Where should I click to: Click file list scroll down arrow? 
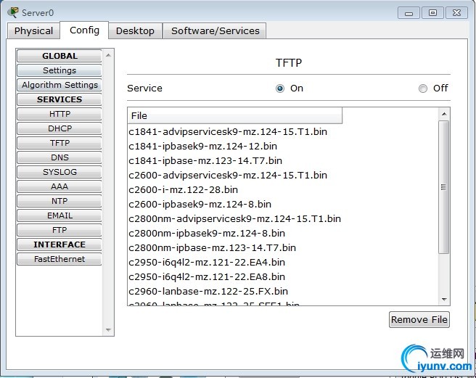pyautogui.click(x=444, y=300)
